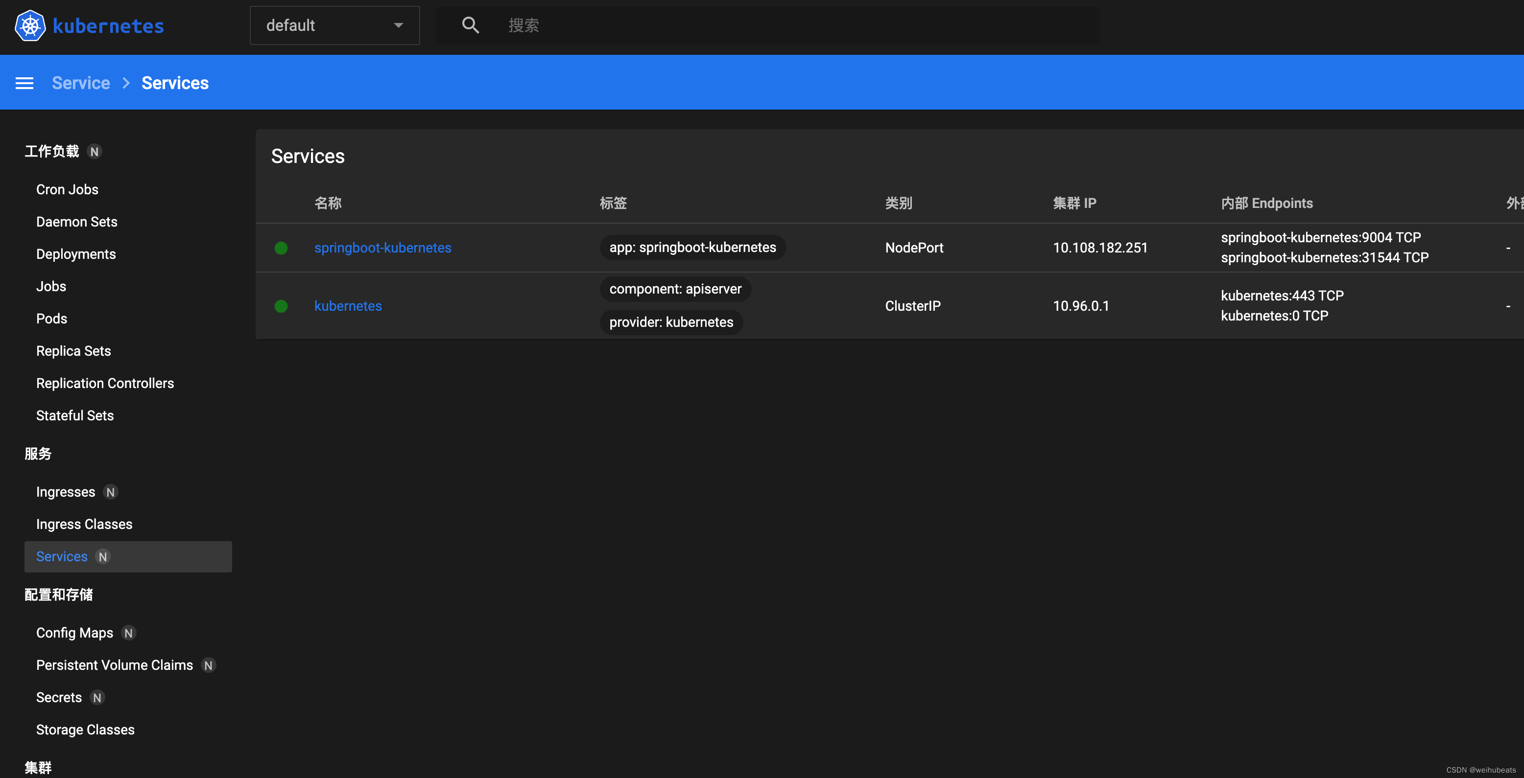Click the component: apiserver label chip
This screenshot has width=1524, height=778.
pos(675,289)
